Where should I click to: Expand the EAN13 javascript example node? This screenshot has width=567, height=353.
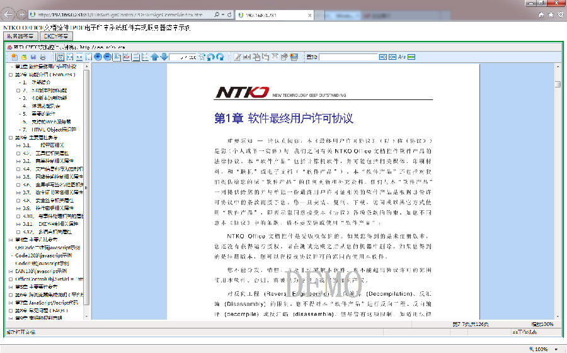click(11, 271)
